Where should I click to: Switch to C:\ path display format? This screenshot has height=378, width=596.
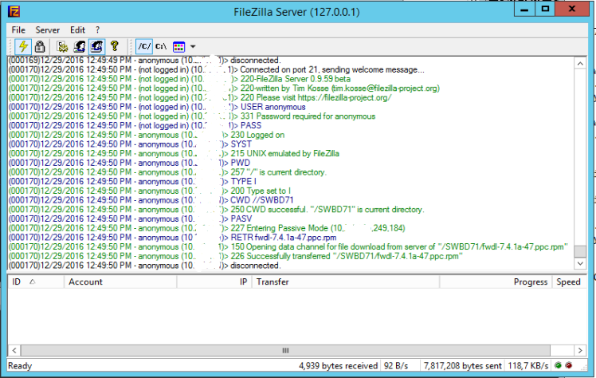click(x=161, y=46)
